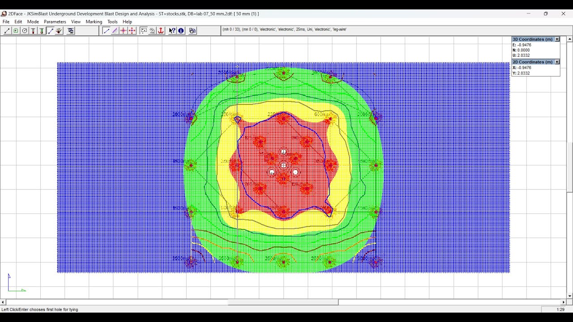Select the green plus-box area mode icon
The image size is (573, 322).
pyautogui.click(x=16, y=31)
